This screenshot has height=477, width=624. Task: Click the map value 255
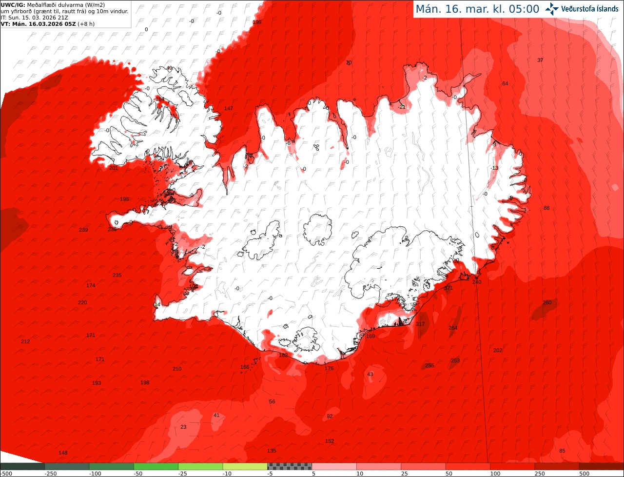pos(429,366)
